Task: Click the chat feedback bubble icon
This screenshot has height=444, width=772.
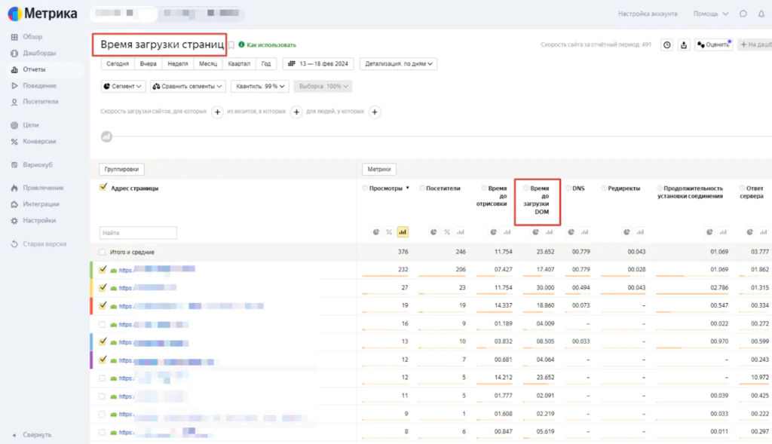Action: click(x=743, y=14)
